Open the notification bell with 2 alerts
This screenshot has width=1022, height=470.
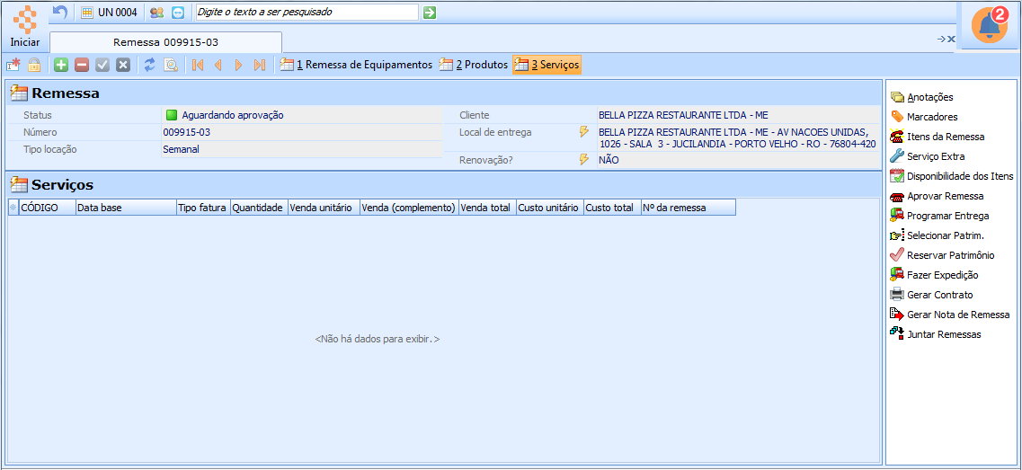pyautogui.click(x=990, y=25)
